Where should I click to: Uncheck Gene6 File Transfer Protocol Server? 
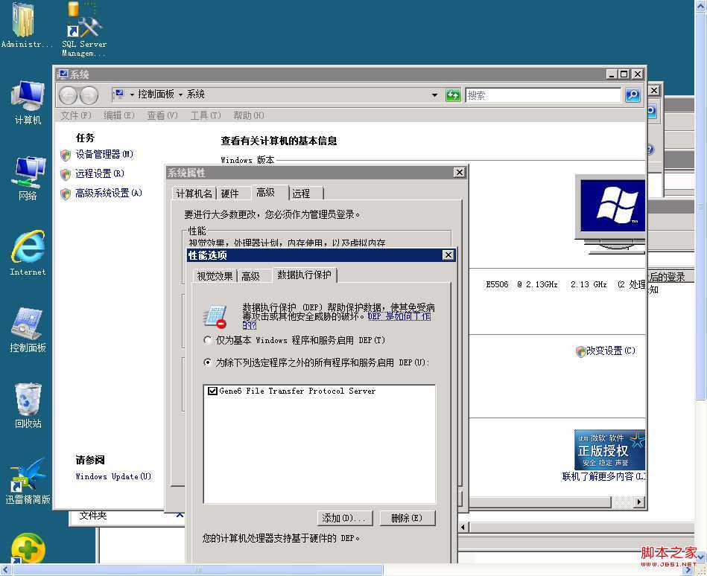pyautogui.click(x=214, y=390)
